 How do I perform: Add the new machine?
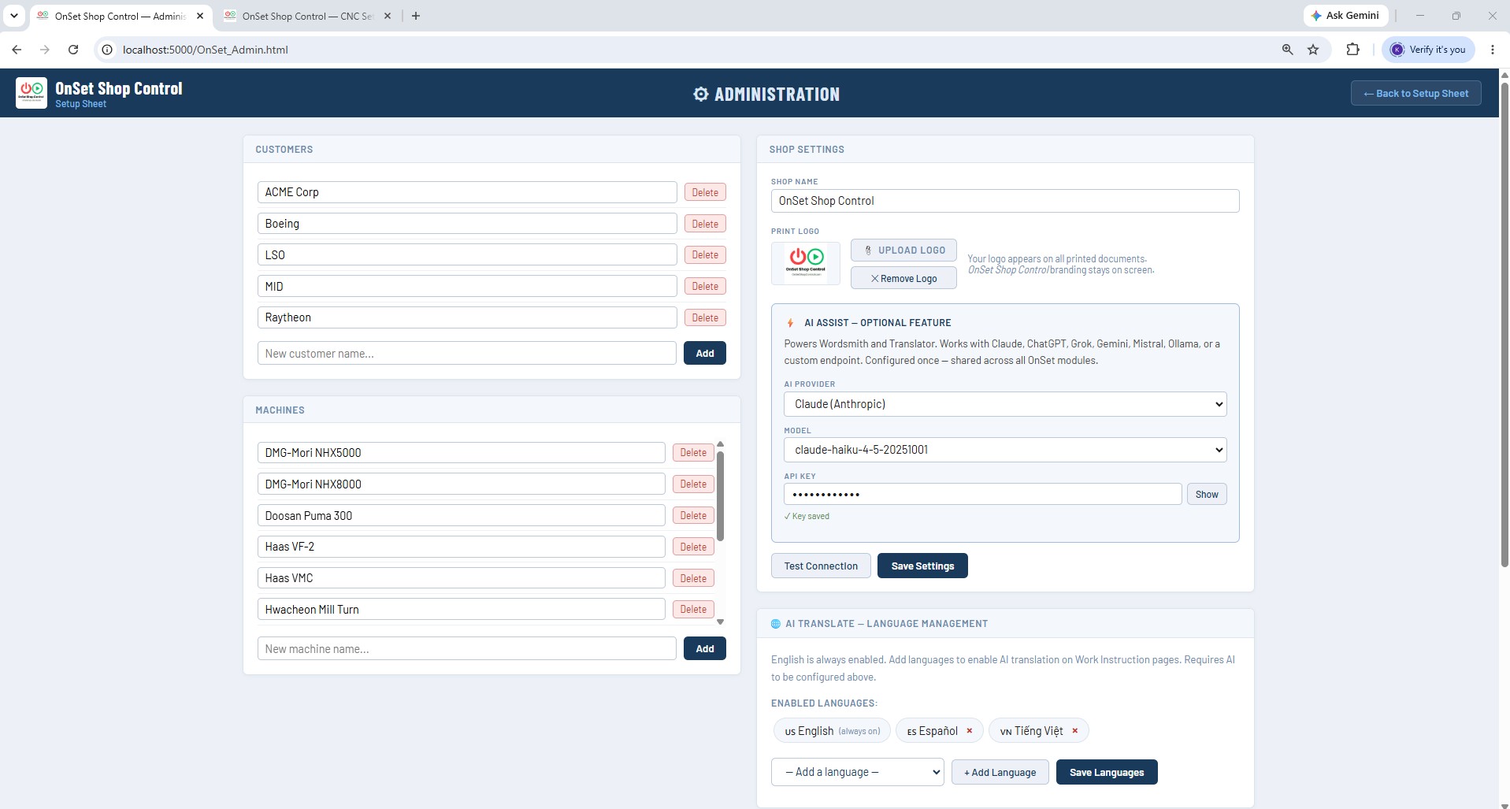click(x=705, y=648)
